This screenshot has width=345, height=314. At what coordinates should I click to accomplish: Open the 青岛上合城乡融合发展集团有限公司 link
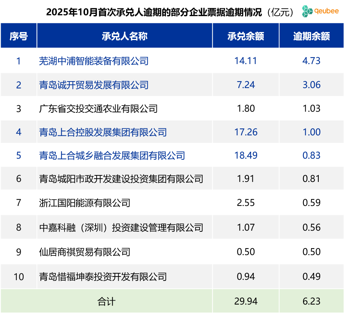coord(112,155)
